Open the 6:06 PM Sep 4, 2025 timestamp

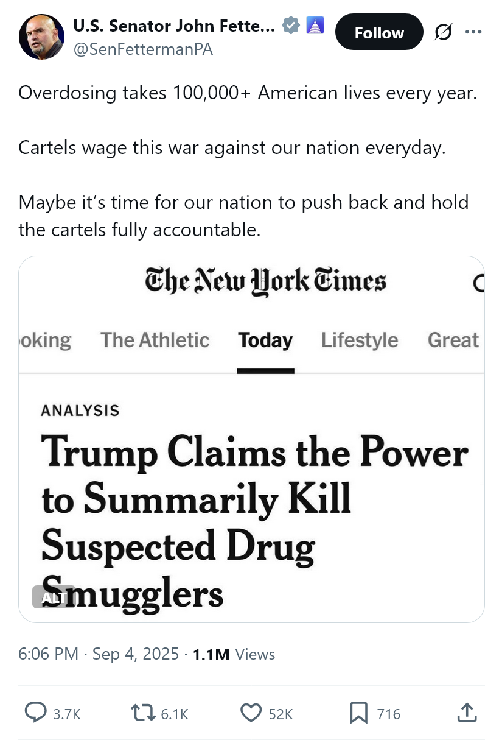click(x=99, y=654)
